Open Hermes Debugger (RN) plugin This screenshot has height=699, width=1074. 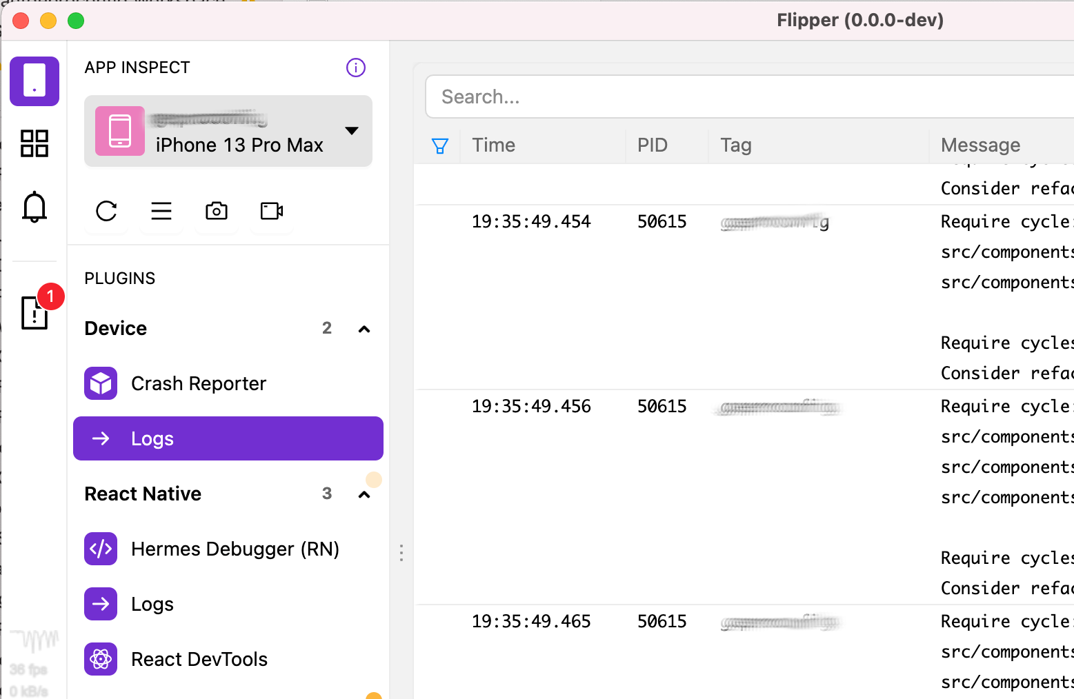click(228, 549)
